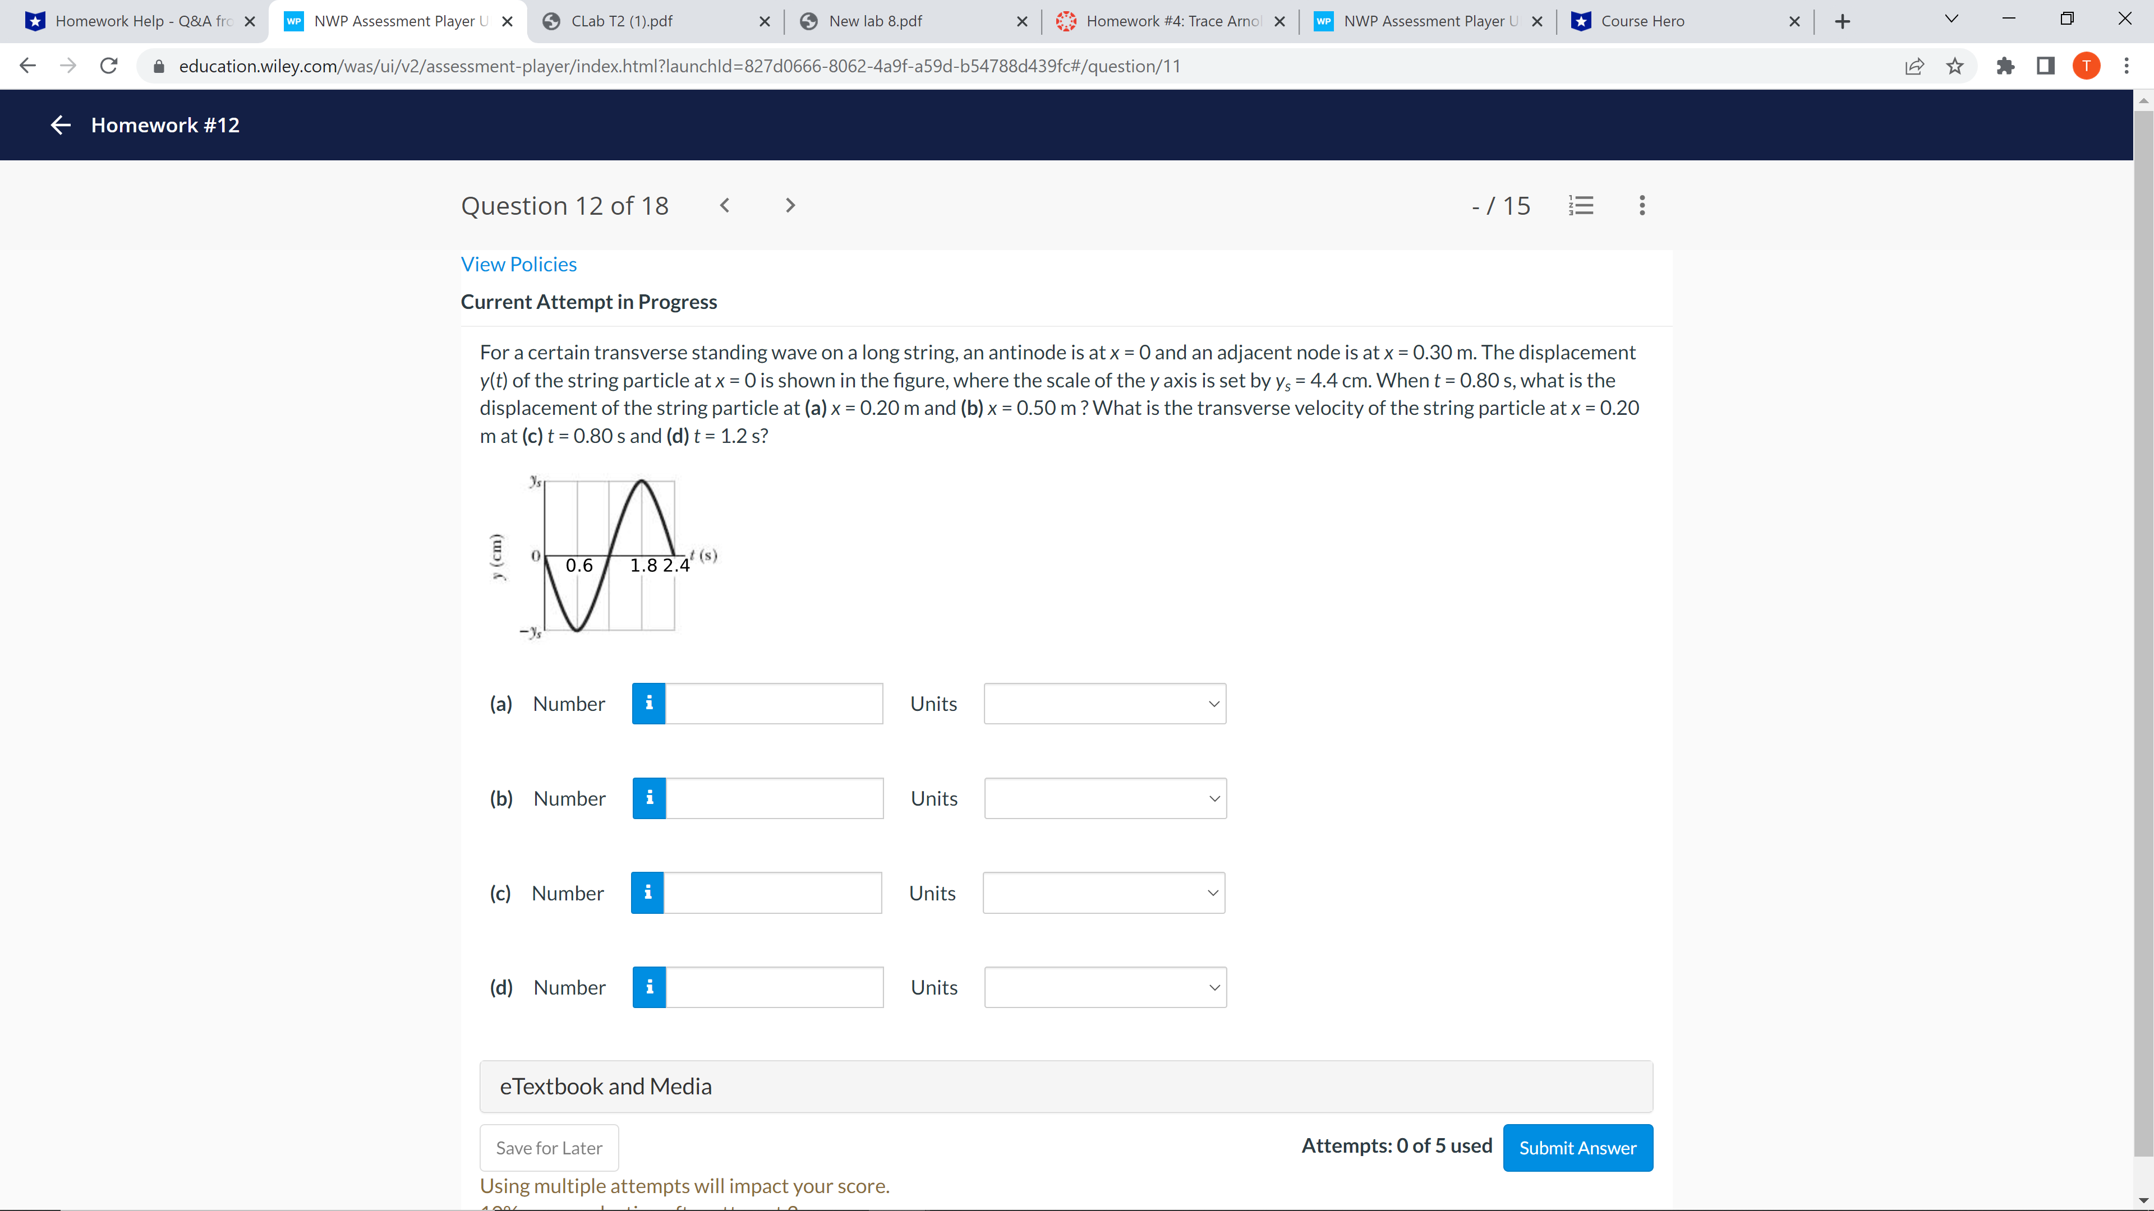
Task: Click the info icon next to part (a) Number field
Action: click(x=648, y=703)
